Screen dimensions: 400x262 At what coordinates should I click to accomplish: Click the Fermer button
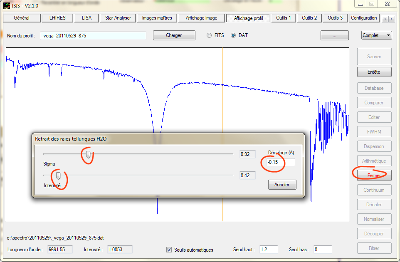point(374,175)
